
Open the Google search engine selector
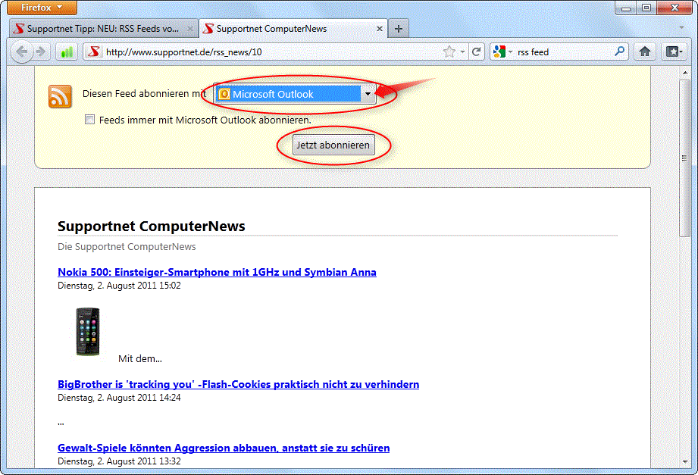coord(502,52)
